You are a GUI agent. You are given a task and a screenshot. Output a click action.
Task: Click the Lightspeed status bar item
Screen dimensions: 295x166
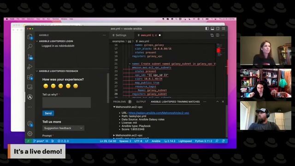[185, 141]
